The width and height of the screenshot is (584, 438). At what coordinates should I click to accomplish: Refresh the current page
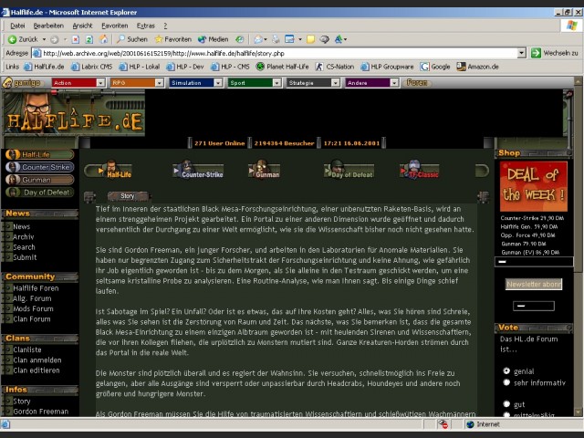click(89, 39)
